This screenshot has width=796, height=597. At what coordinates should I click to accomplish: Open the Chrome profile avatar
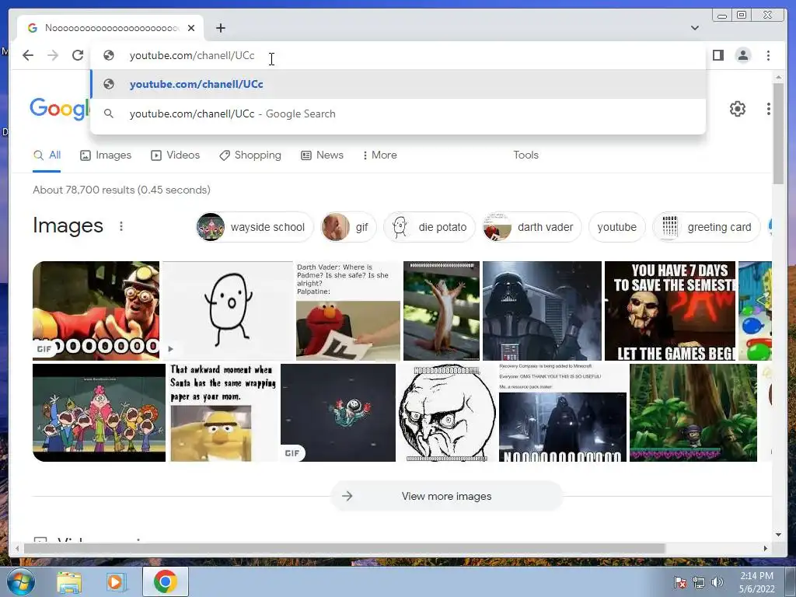coord(742,55)
